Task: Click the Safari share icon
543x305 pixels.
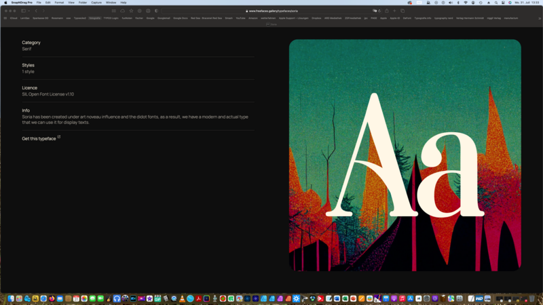Action: tap(386, 11)
